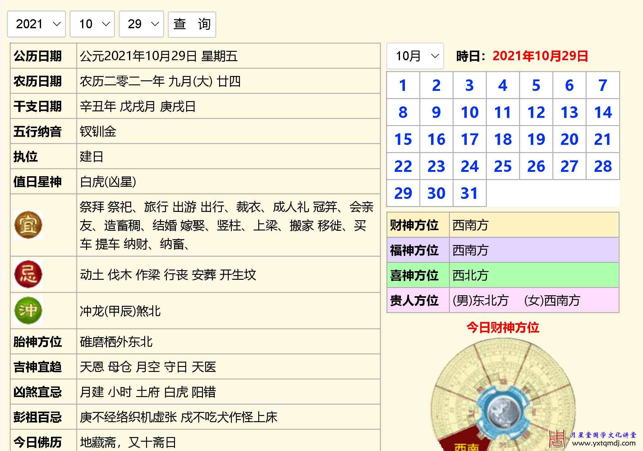Screen dimensions: 643x451
Task: Open the month dropdown showing 10
Action: (92, 24)
